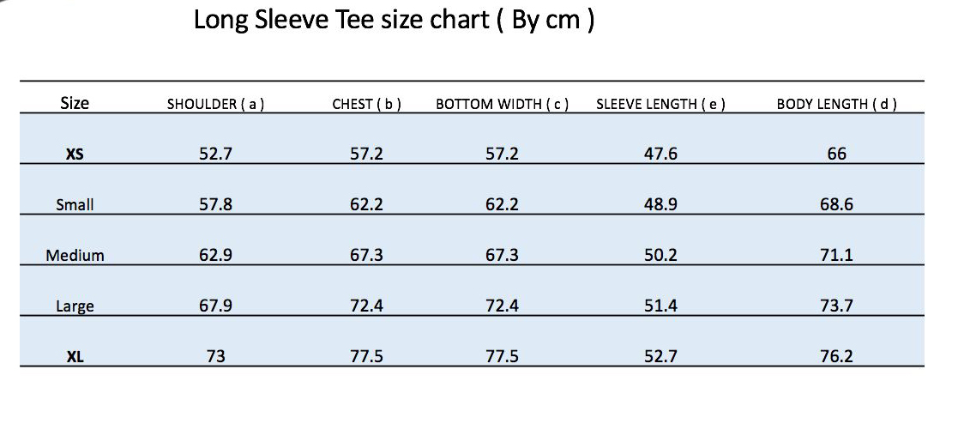Select the 'XS' size row label
964x424 pixels.
point(75,155)
